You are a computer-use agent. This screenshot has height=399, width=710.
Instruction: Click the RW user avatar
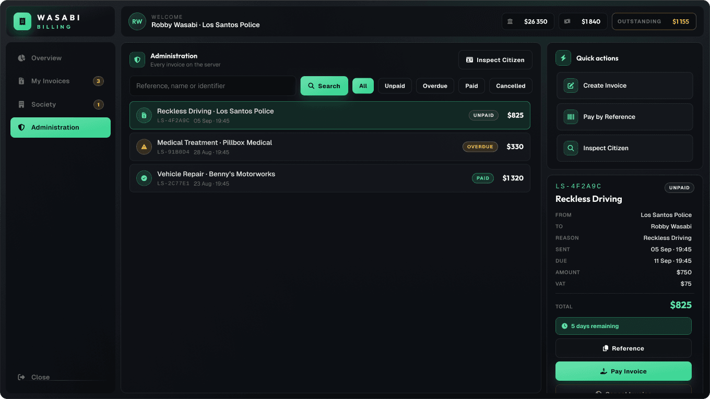click(x=137, y=21)
